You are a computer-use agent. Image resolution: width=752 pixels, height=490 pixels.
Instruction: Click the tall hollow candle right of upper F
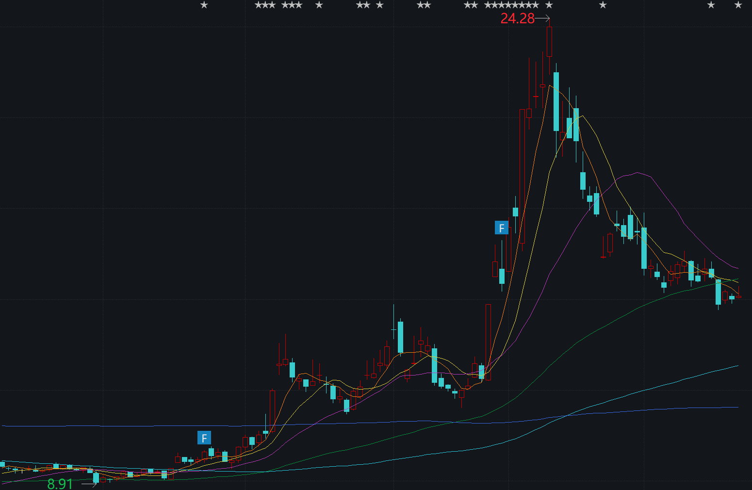[522, 176]
